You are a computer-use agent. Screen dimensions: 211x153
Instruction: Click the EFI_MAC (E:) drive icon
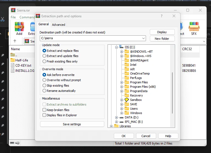pos(121,122)
